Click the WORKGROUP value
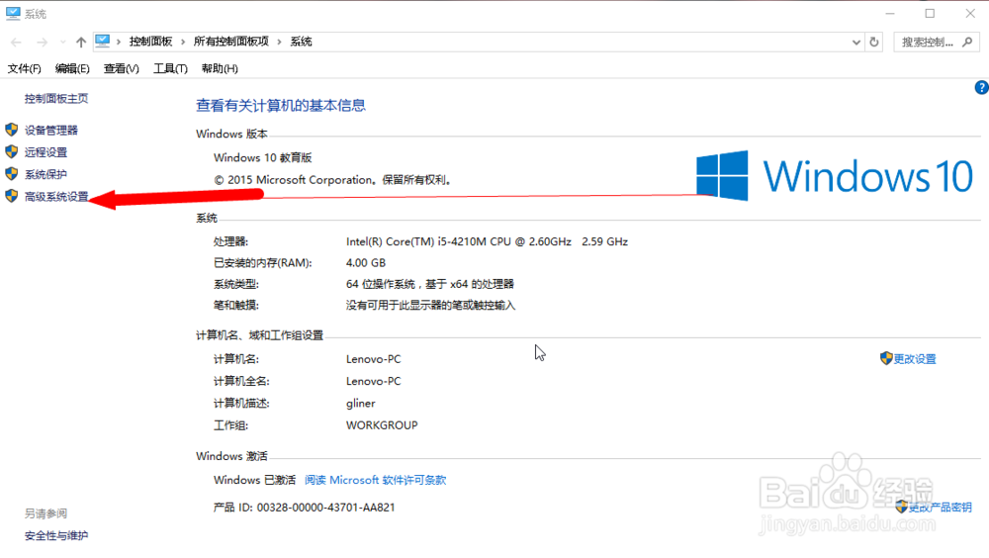The image size is (989, 558). click(x=382, y=425)
